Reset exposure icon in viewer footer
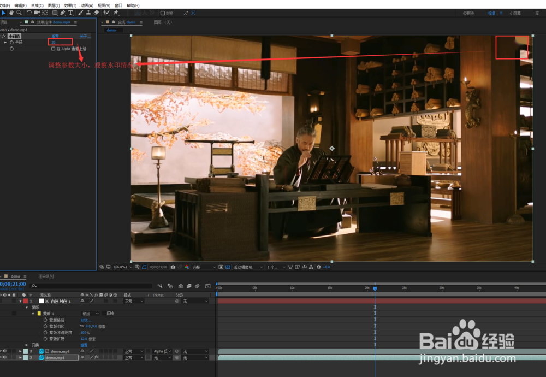The width and height of the screenshot is (546, 377). coord(319,267)
